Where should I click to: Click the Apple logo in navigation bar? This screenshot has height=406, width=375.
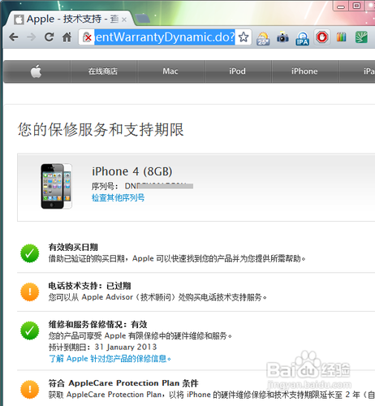(36, 71)
